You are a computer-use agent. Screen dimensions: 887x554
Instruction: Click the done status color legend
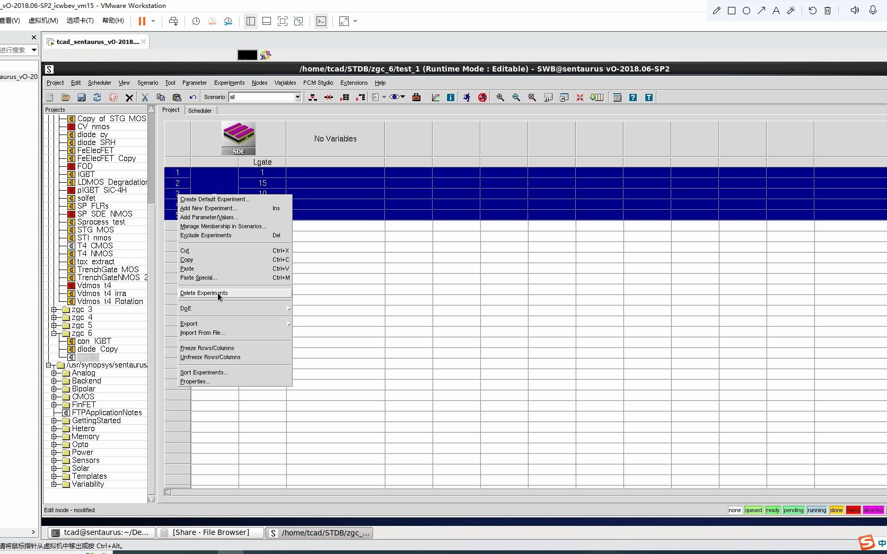coord(837,511)
